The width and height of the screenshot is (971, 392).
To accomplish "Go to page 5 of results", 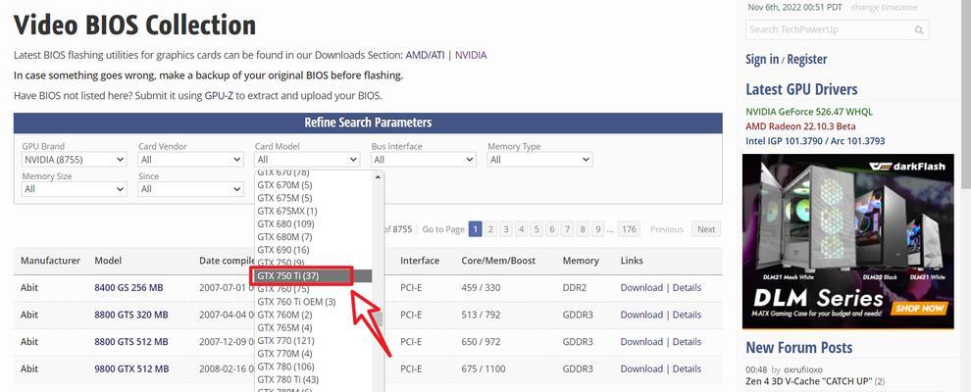I will pos(537,229).
